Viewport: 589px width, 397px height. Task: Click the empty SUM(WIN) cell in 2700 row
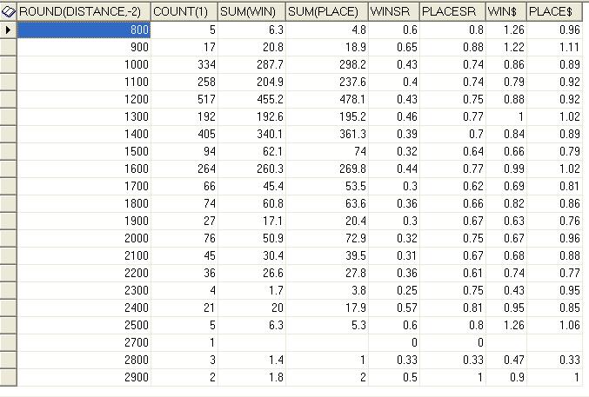[251, 342]
